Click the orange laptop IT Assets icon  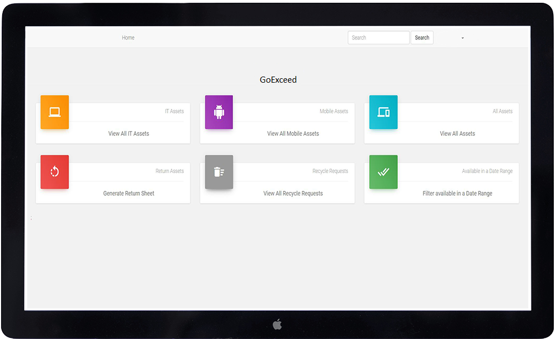(54, 112)
